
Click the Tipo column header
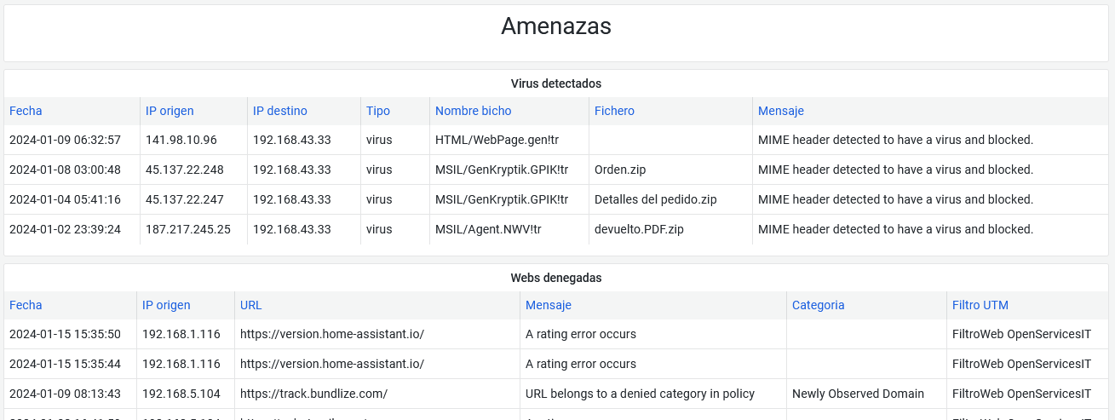(x=378, y=111)
